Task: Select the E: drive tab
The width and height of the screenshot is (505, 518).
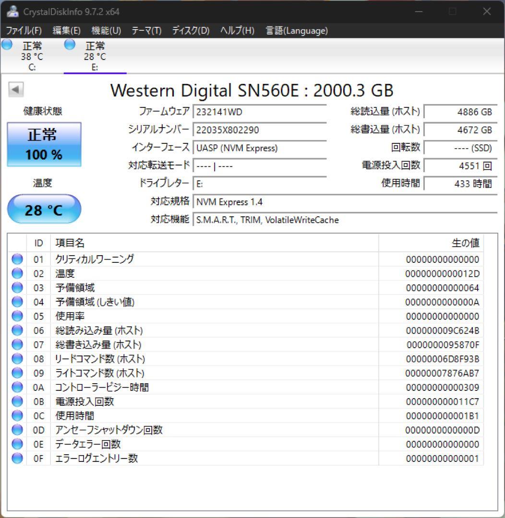Action: click(x=95, y=55)
